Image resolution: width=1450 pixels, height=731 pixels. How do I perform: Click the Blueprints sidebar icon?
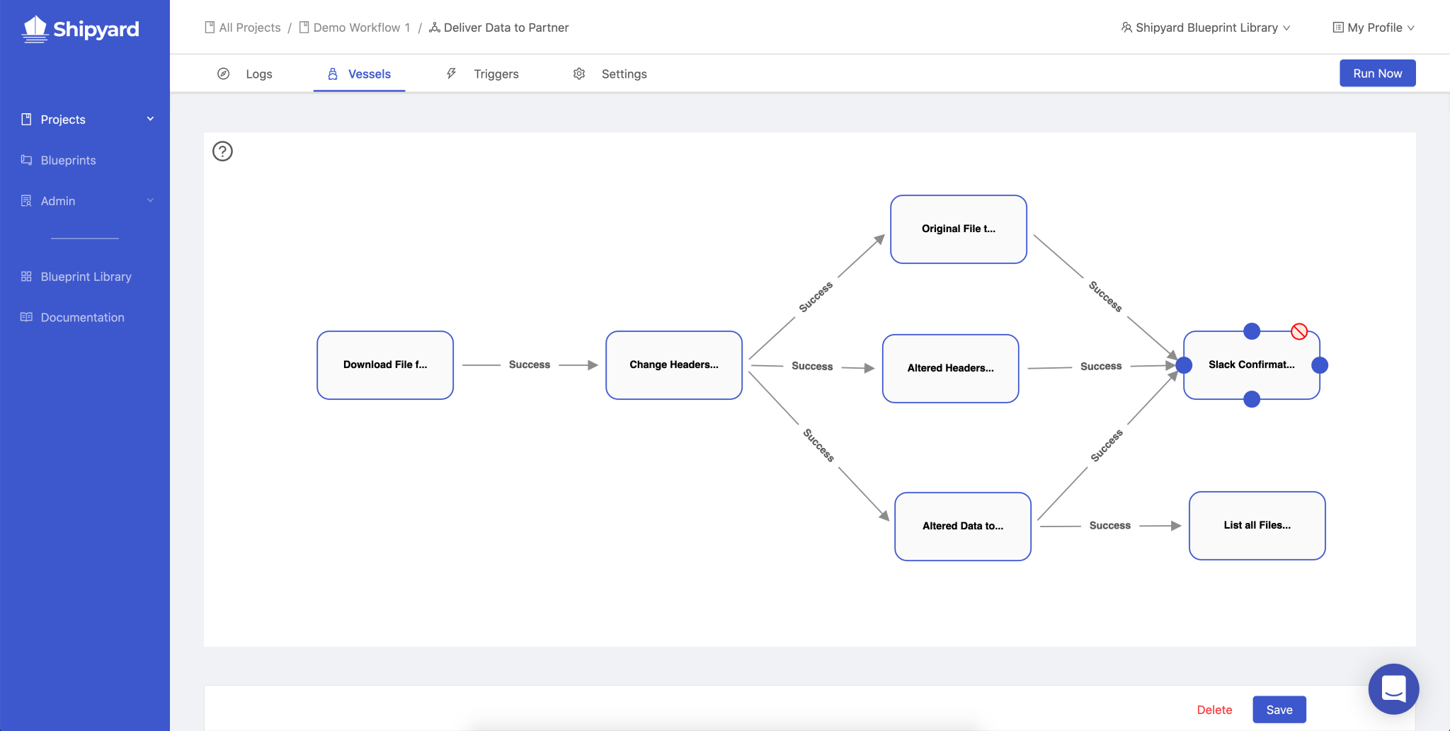[26, 160]
